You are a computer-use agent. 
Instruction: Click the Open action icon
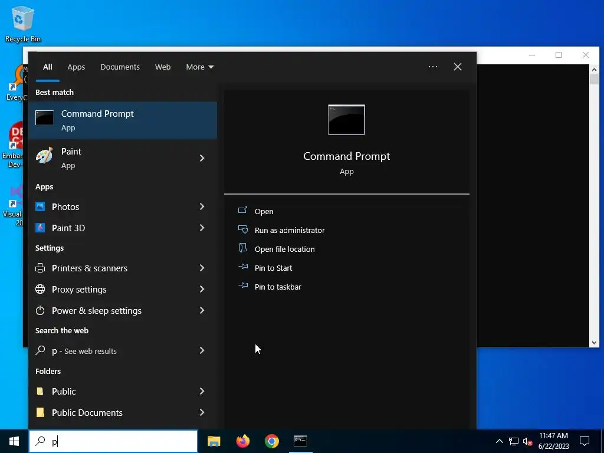point(242,211)
